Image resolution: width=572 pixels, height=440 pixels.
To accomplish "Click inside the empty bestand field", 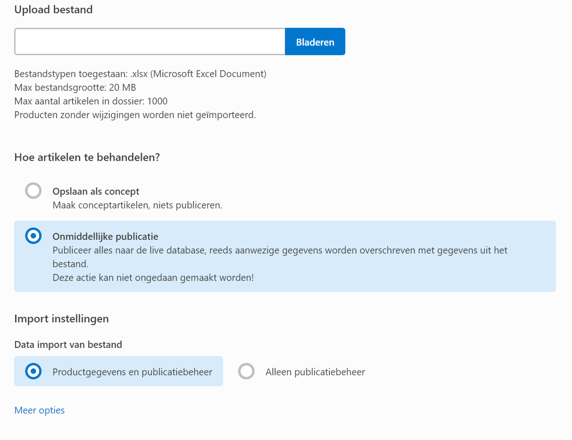I will [150, 41].
